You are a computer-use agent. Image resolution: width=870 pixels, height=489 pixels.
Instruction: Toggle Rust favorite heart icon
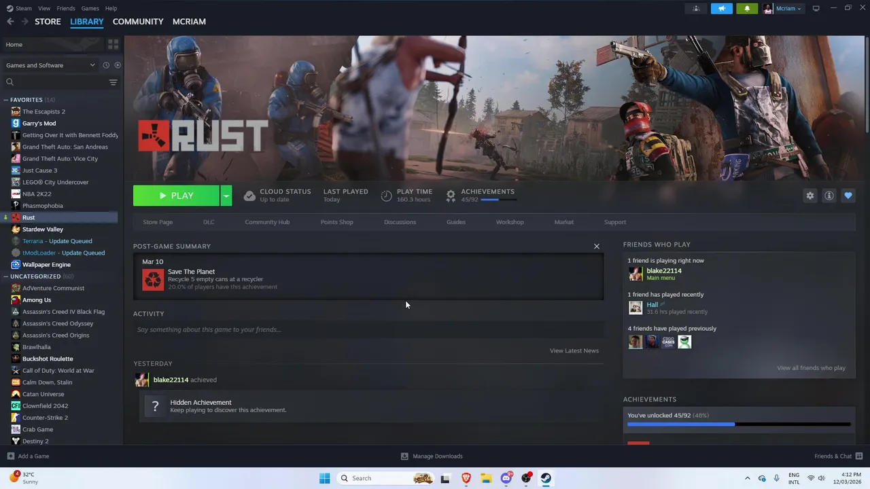click(848, 196)
